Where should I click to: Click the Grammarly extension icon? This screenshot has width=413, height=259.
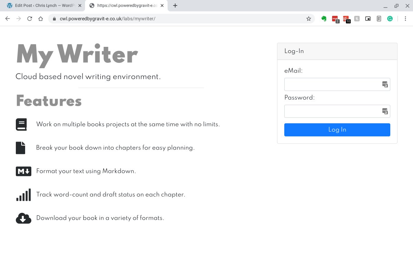tap(390, 19)
